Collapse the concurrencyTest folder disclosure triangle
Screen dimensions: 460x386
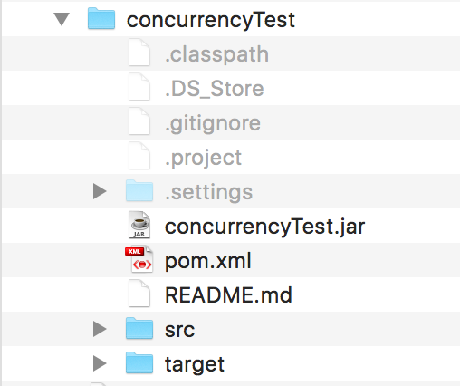click(62, 19)
